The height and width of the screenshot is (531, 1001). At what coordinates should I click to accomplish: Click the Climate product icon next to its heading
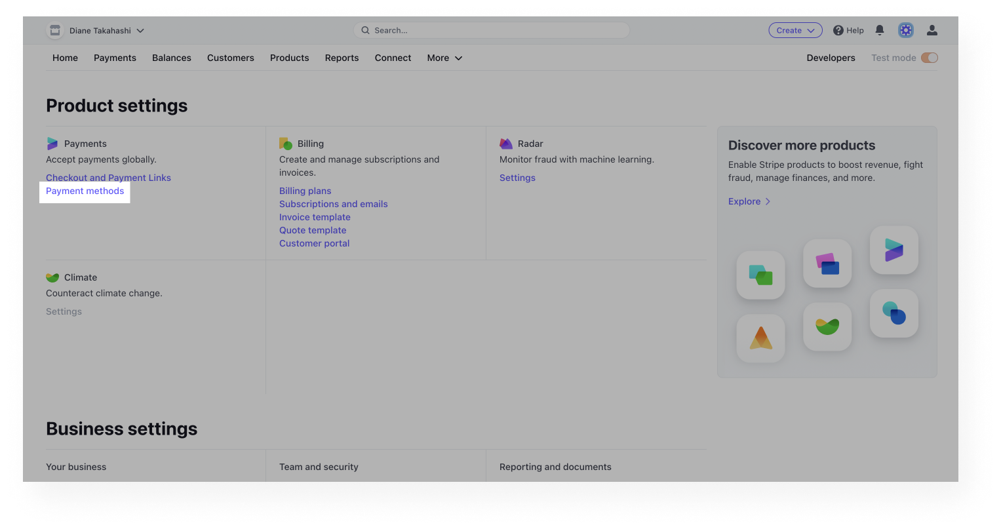[52, 277]
